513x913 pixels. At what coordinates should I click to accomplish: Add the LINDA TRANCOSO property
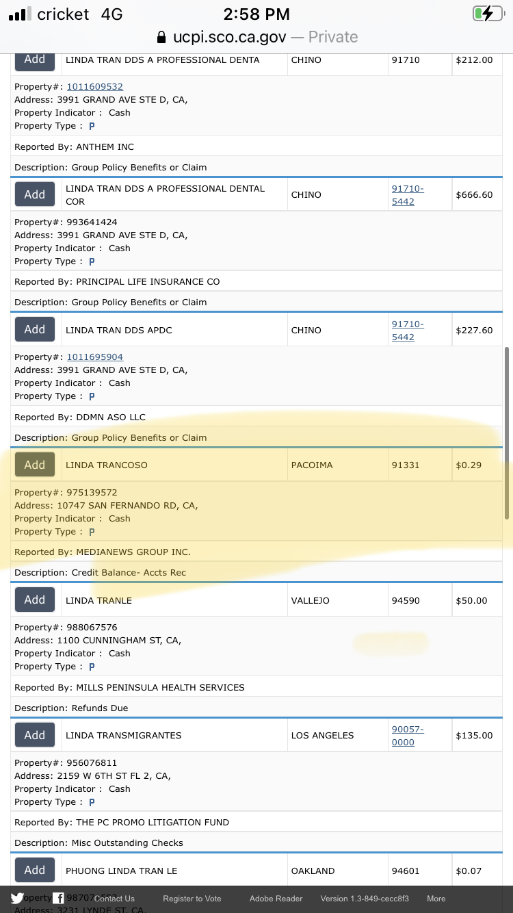click(35, 465)
